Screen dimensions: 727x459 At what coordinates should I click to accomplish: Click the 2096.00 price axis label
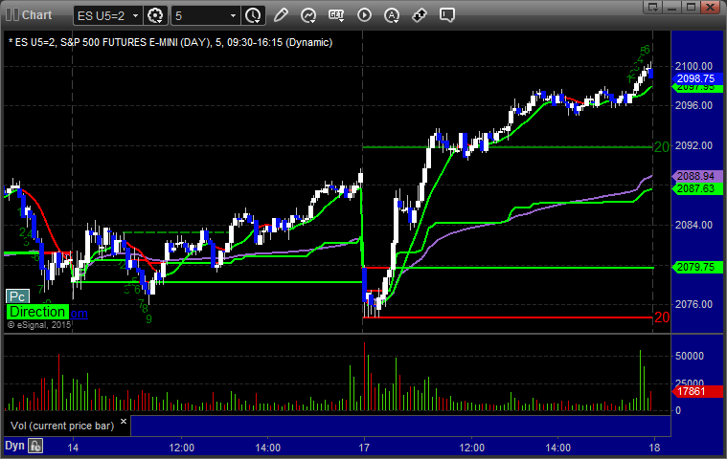[693, 105]
